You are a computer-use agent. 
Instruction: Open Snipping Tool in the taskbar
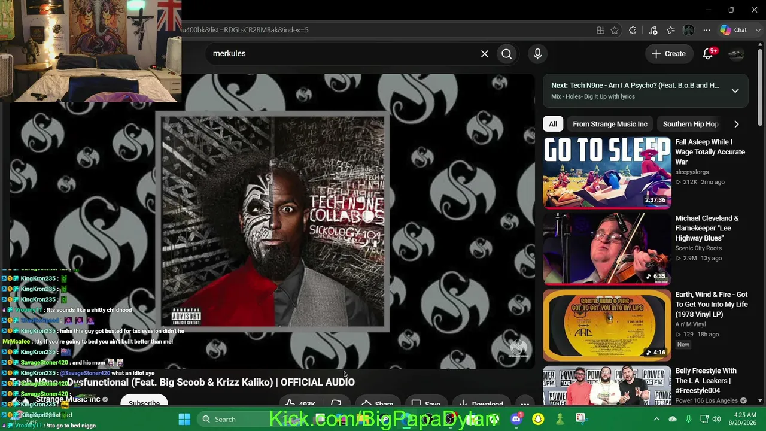(580, 419)
